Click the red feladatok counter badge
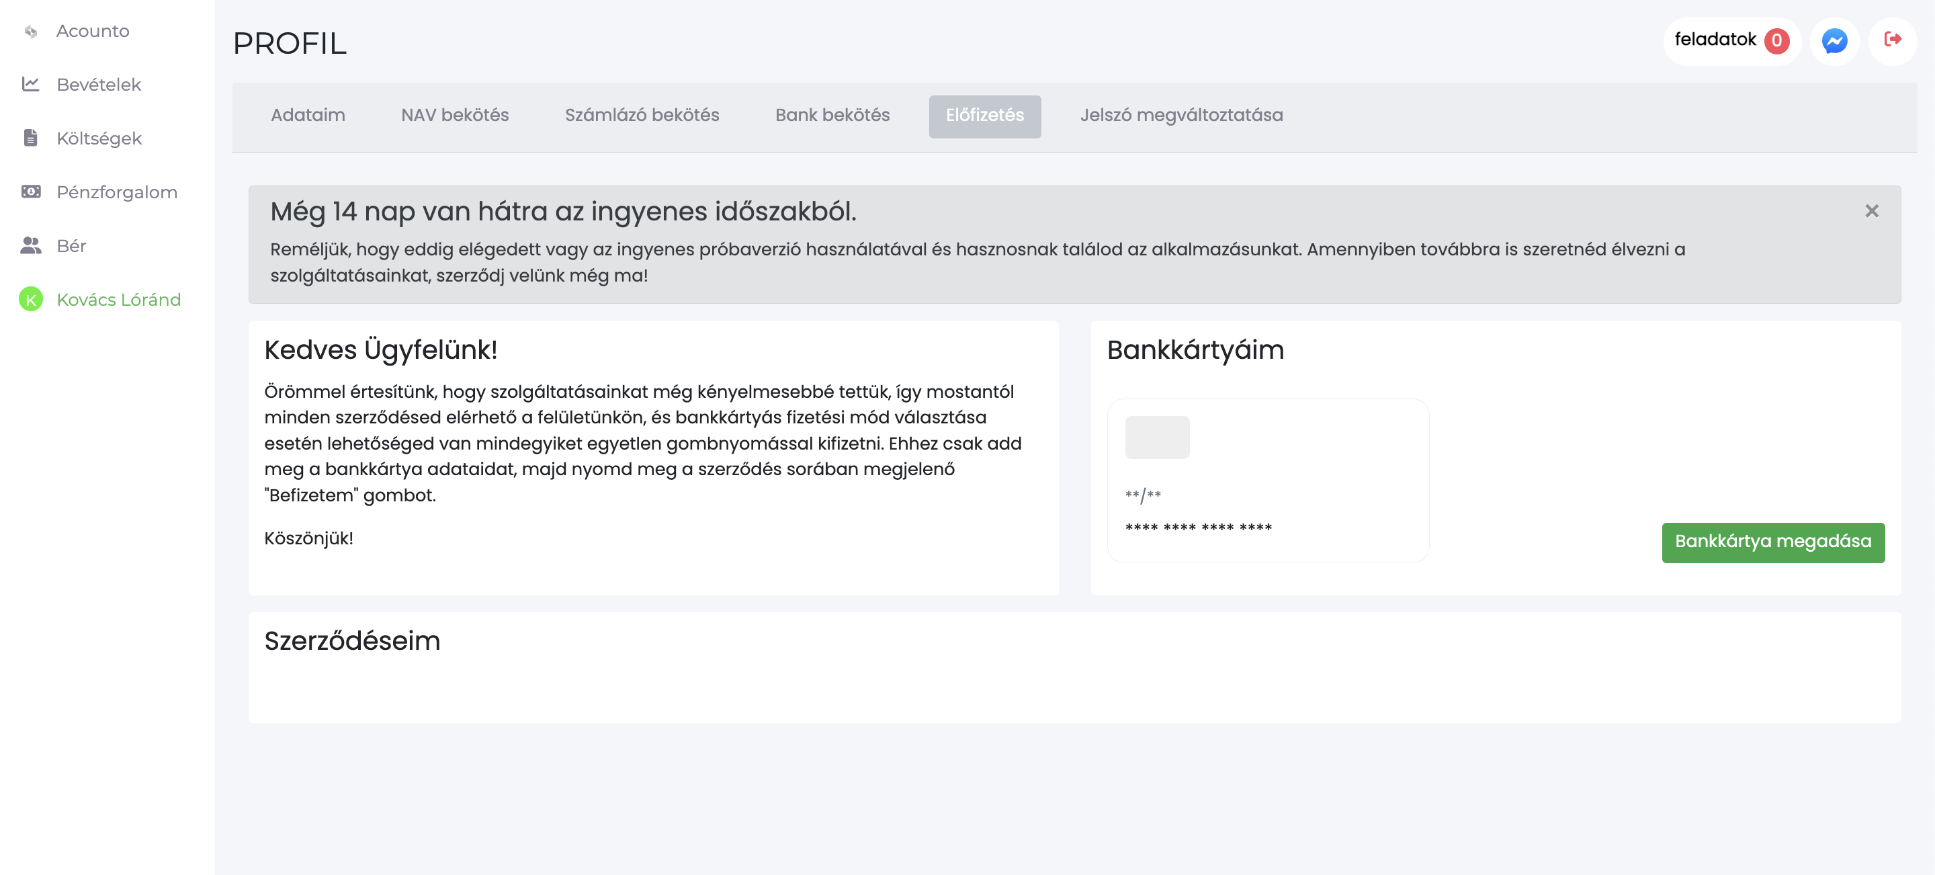Image resolution: width=1935 pixels, height=875 pixels. pos(1776,40)
